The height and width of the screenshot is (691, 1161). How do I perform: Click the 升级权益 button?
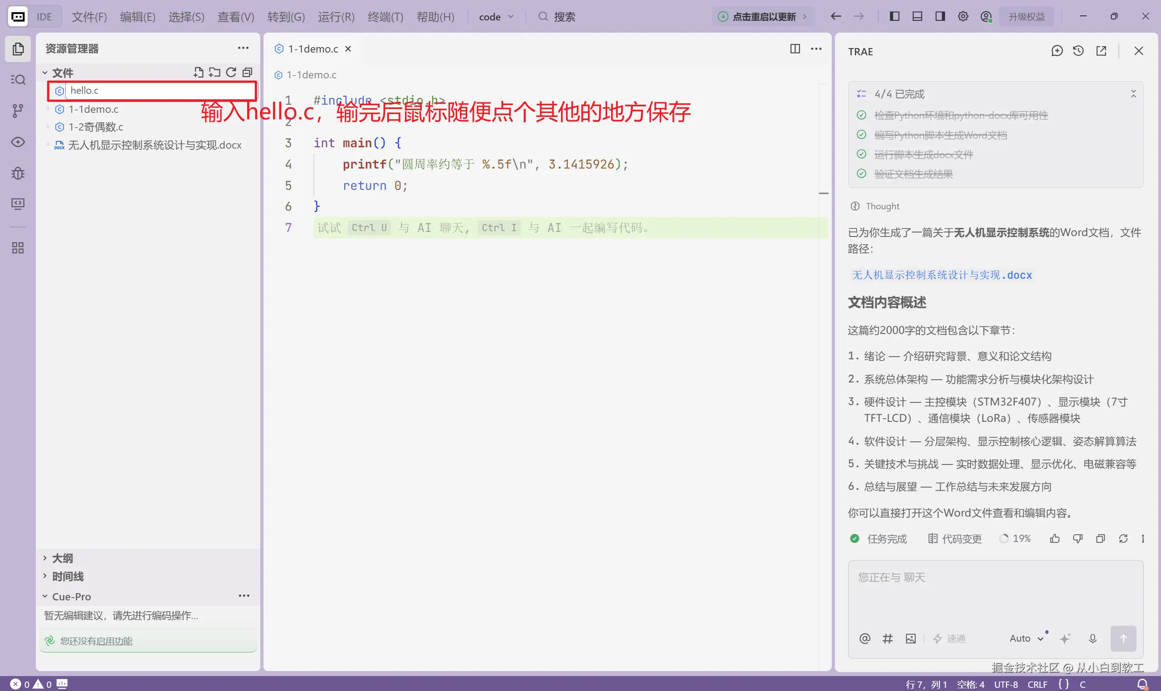tap(1026, 17)
